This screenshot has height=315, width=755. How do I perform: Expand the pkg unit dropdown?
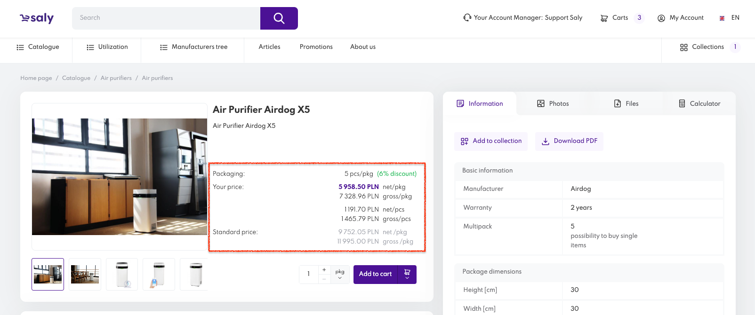pos(340,275)
